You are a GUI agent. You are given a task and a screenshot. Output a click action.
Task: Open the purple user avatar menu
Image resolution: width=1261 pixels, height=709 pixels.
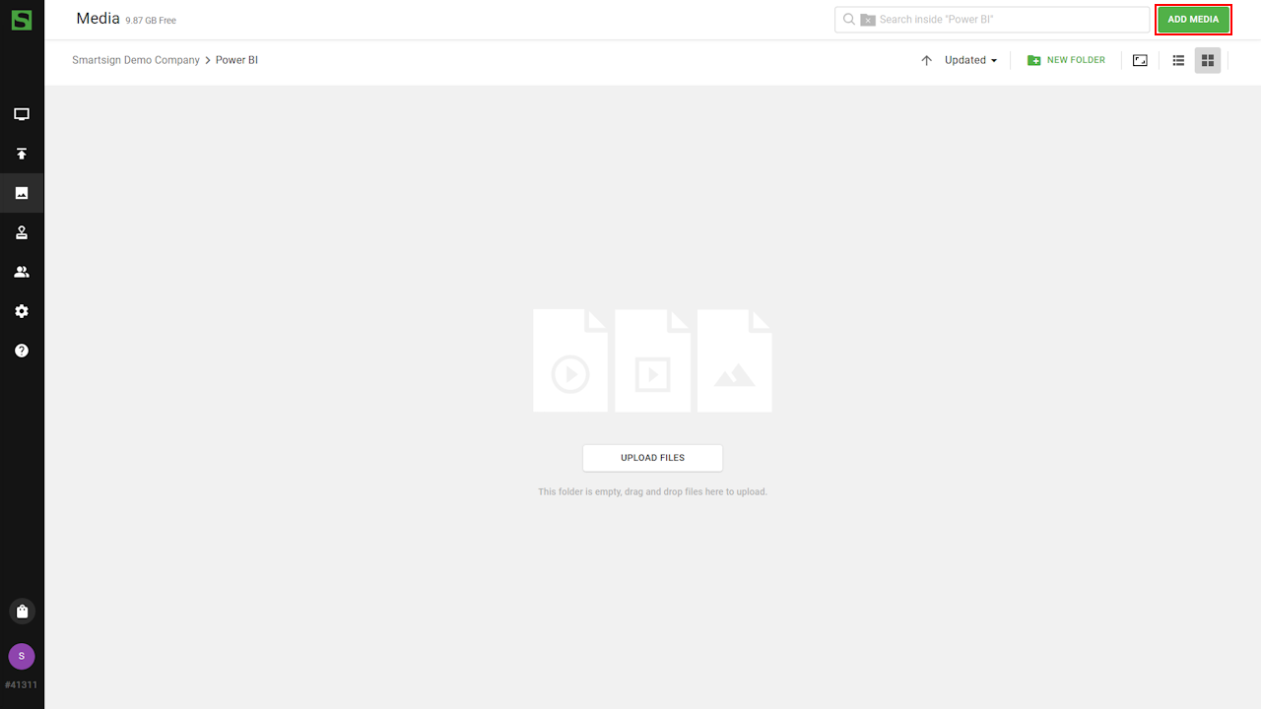pos(22,656)
